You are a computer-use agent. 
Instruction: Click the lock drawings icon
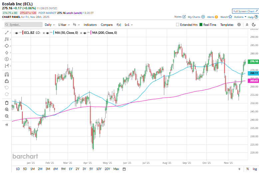(7, 81)
